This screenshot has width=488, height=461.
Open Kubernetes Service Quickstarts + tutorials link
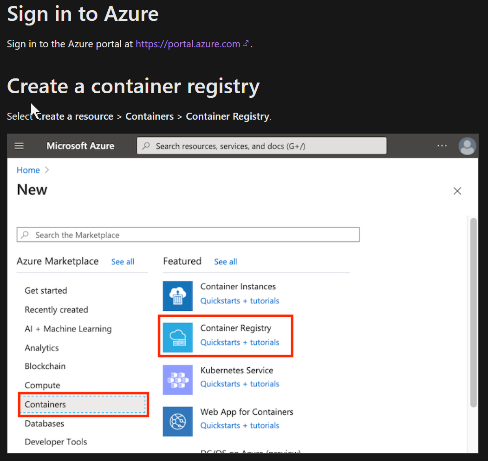coord(240,384)
